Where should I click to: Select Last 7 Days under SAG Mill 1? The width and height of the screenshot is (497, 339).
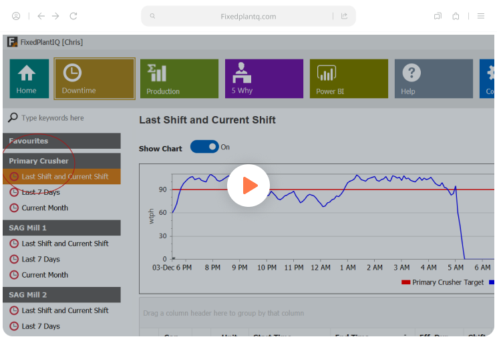tap(41, 259)
